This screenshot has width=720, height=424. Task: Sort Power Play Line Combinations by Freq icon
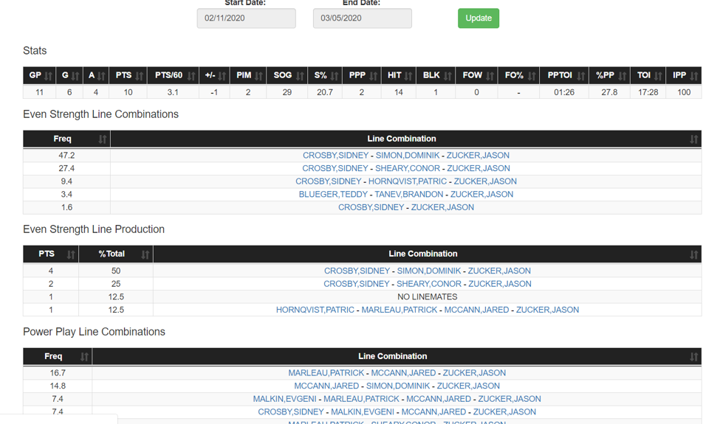tap(84, 357)
